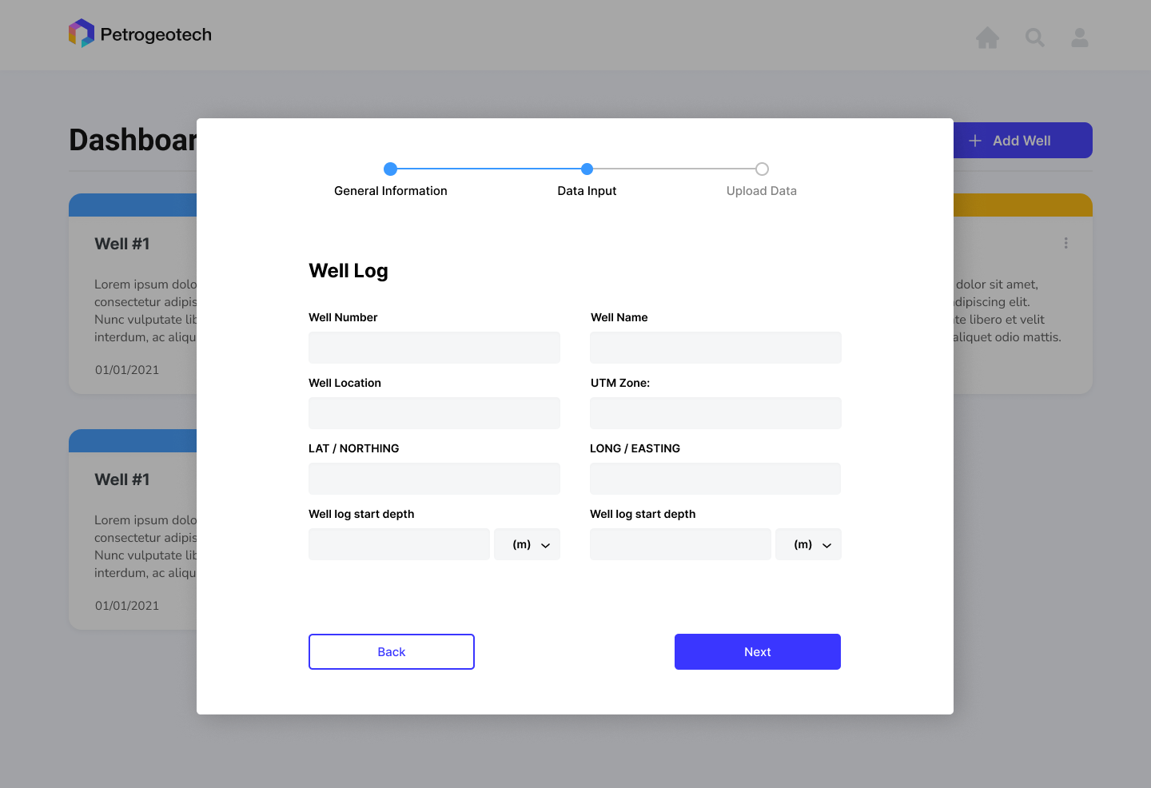Click the Well Log heading
This screenshot has width=1151, height=788.
348,271
